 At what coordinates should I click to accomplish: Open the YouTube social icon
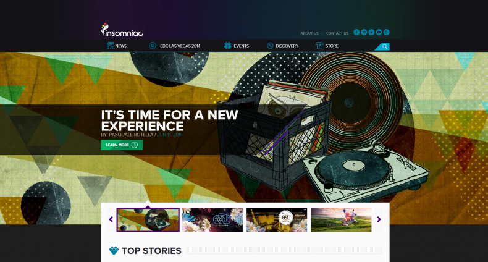(x=379, y=32)
